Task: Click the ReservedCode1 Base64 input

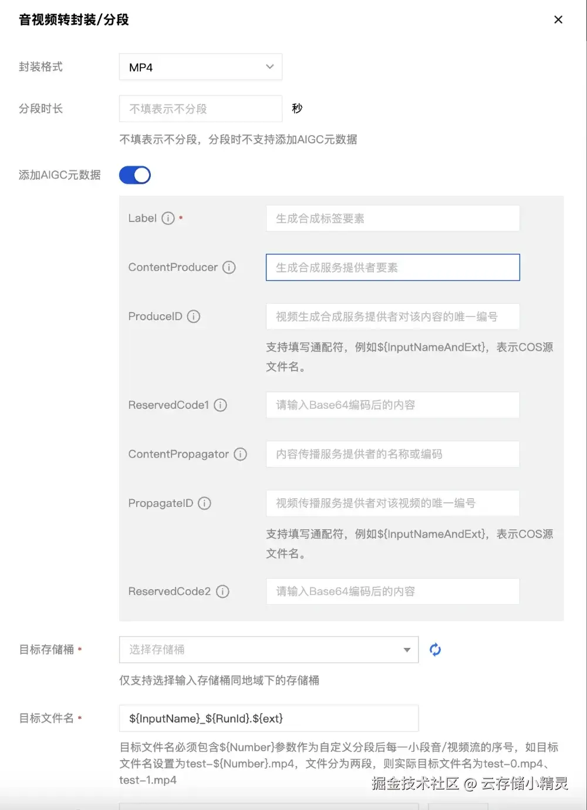Action: click(x=392, y=405)
